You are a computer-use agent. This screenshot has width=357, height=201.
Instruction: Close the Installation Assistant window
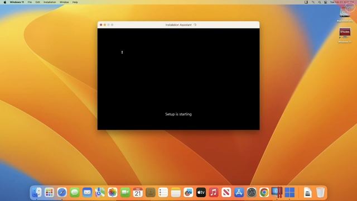point(101,25)
